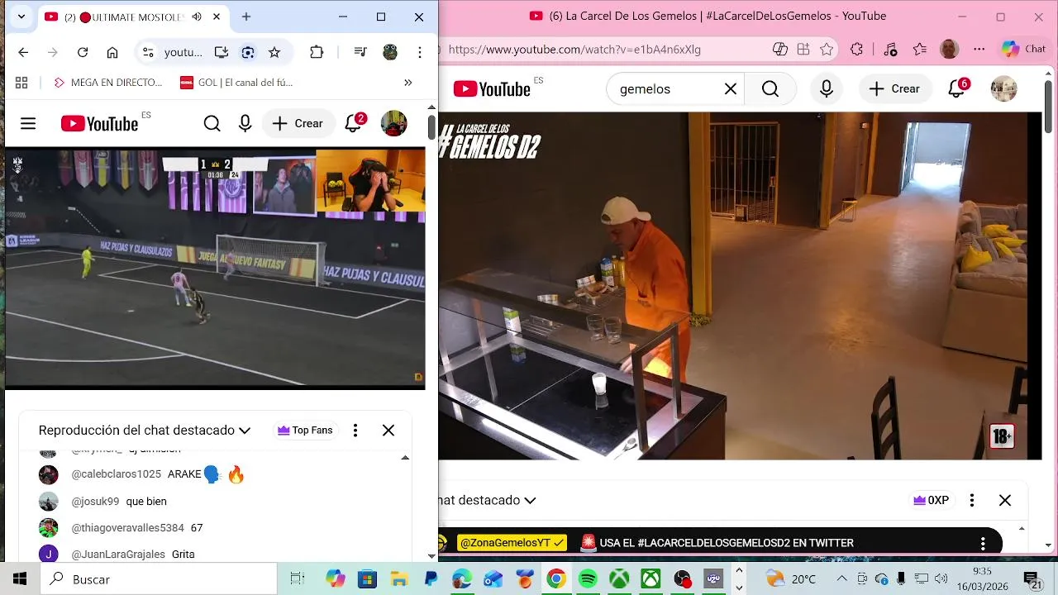The width and height of the screenshot is (1058, 595).
Task: Open YouTube hamburger guide menu in Chrome
Action: click(28, 124)
